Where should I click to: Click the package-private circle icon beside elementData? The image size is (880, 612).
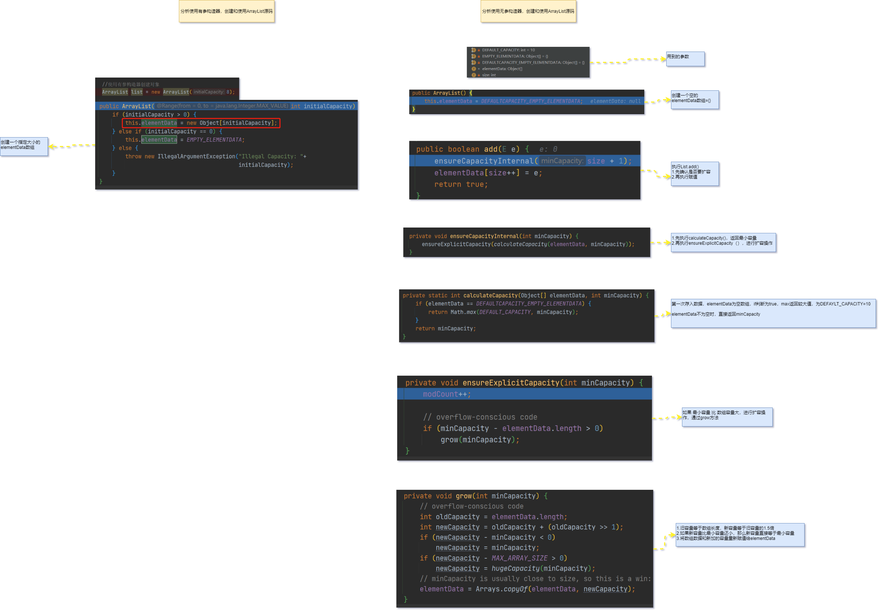pos(479,69)
